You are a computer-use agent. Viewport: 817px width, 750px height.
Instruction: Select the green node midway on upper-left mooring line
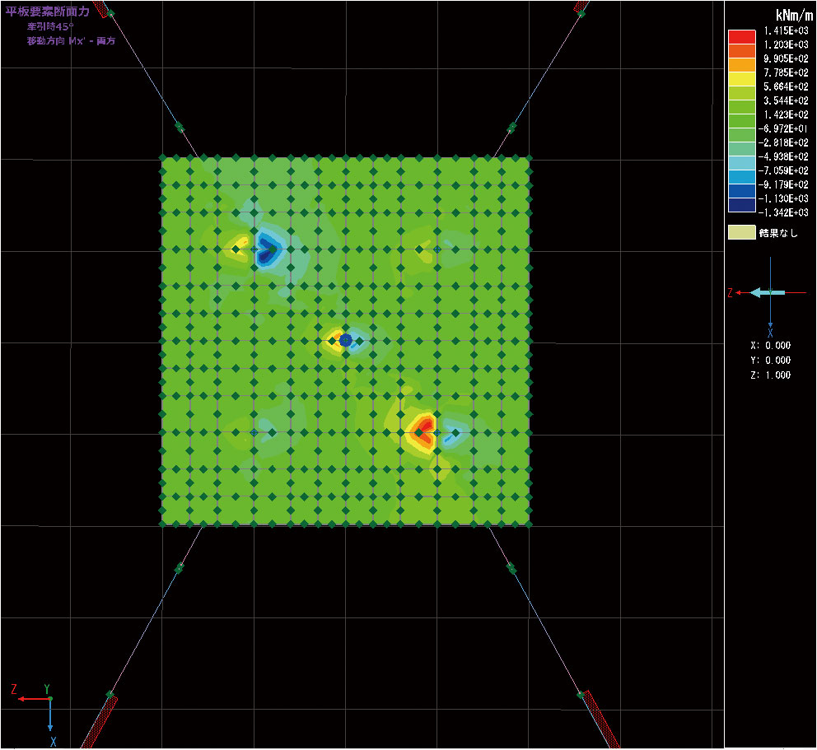point(180,127)
